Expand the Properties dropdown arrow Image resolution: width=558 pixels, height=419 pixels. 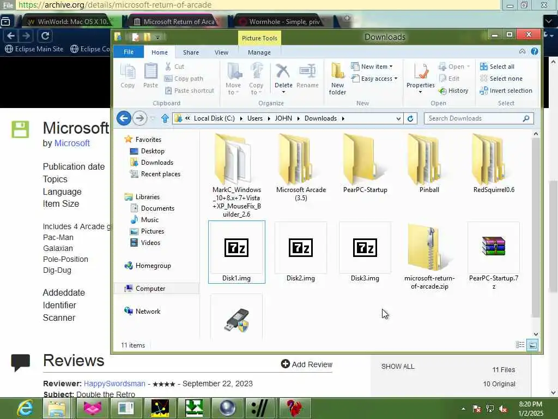(420, 92)
